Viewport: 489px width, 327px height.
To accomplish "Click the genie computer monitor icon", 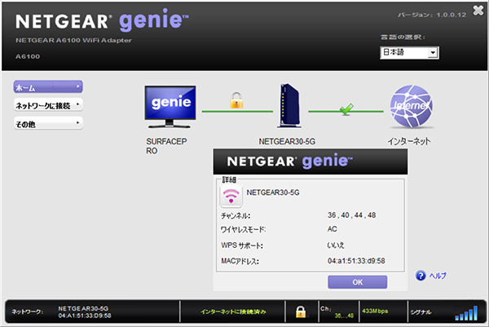I will (x=170, y=106).
